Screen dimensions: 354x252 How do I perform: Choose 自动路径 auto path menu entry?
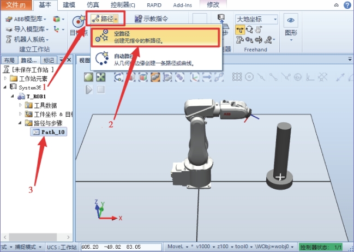[155, 59]
